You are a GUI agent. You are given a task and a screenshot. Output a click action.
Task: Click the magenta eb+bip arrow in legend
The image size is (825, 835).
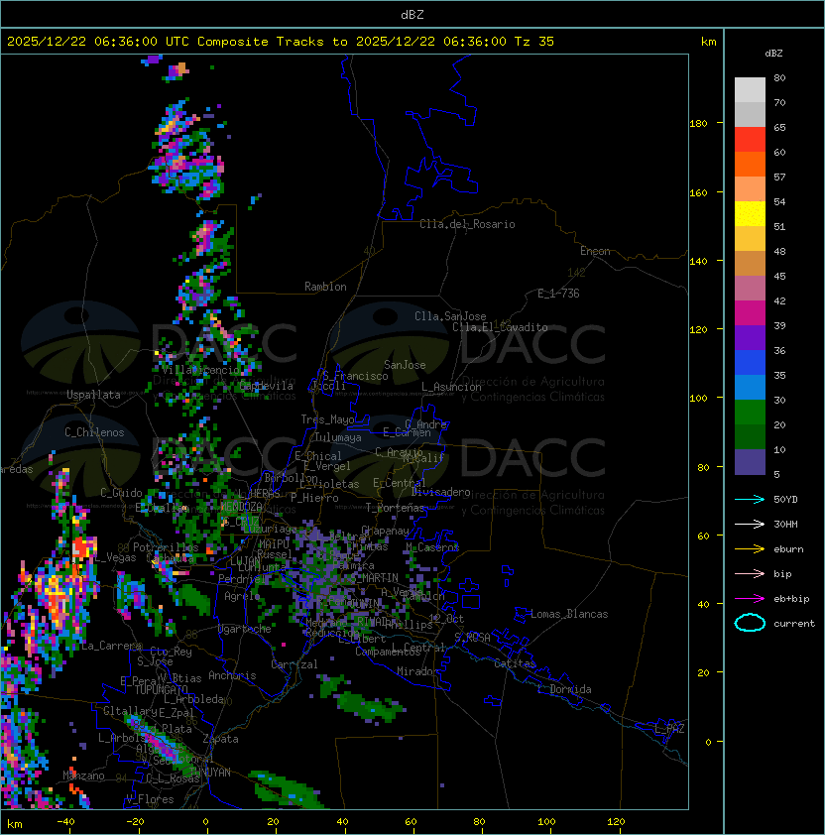[750, 599]
